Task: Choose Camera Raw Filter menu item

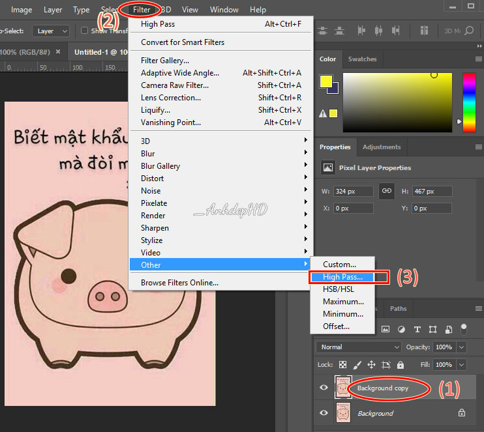Action: point(221,85)
